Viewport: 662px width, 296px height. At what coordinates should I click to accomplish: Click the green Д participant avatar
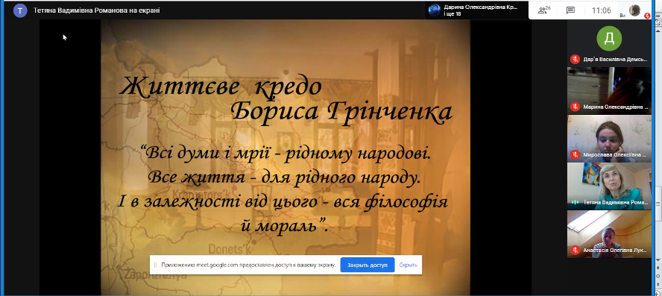(x=609, y=39)
